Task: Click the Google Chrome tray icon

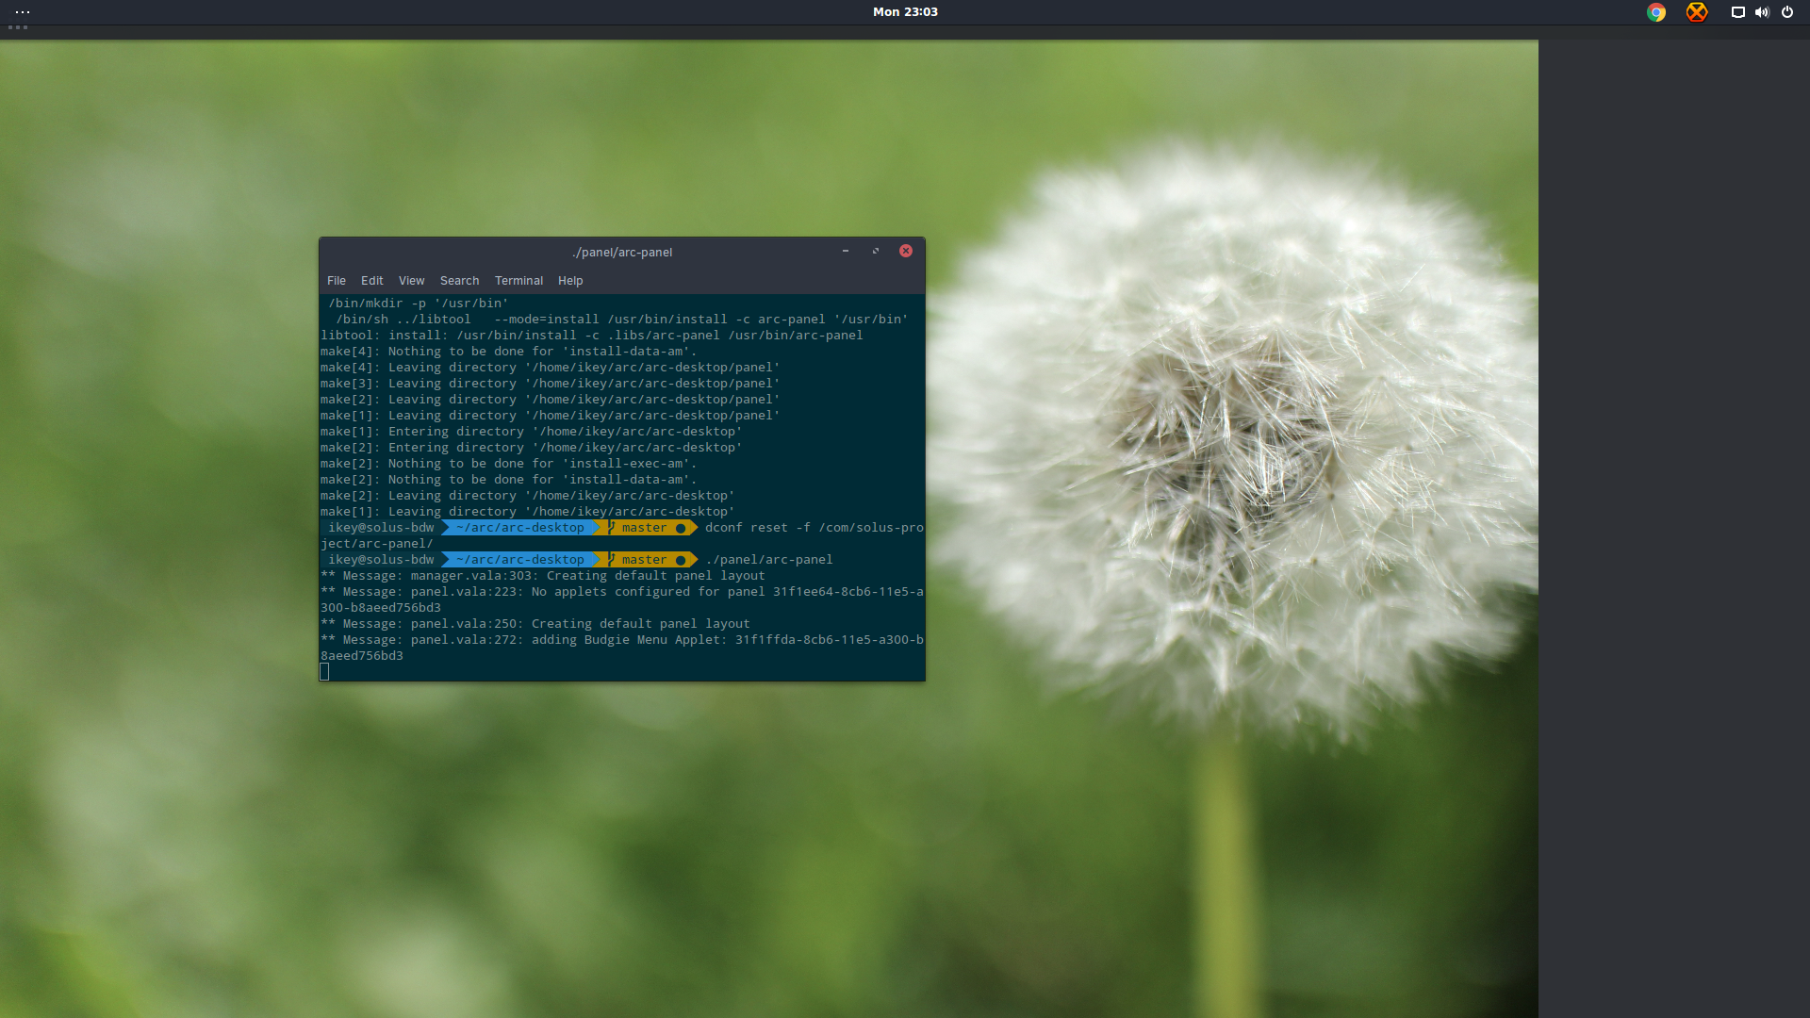Action: tap(1656, 12)
